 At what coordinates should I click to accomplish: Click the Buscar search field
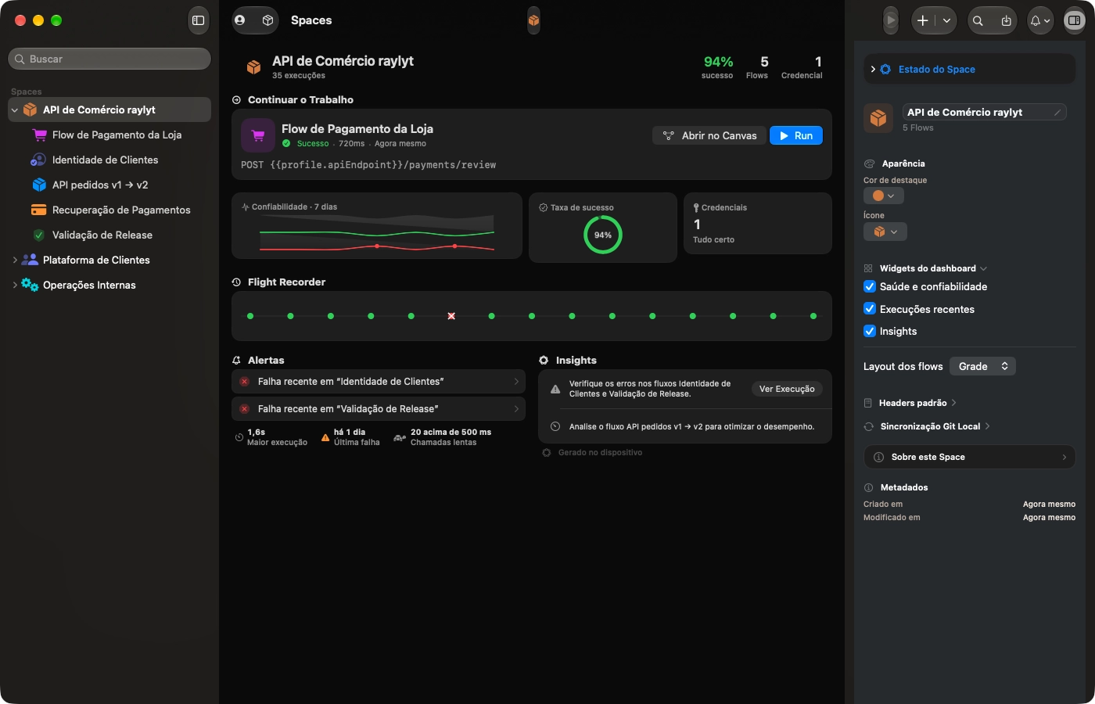(x=109, y=59)
